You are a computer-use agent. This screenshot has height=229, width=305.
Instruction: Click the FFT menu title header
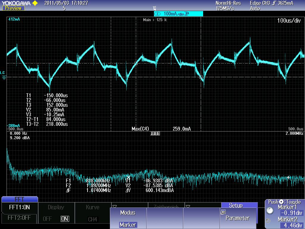[20, 199]
